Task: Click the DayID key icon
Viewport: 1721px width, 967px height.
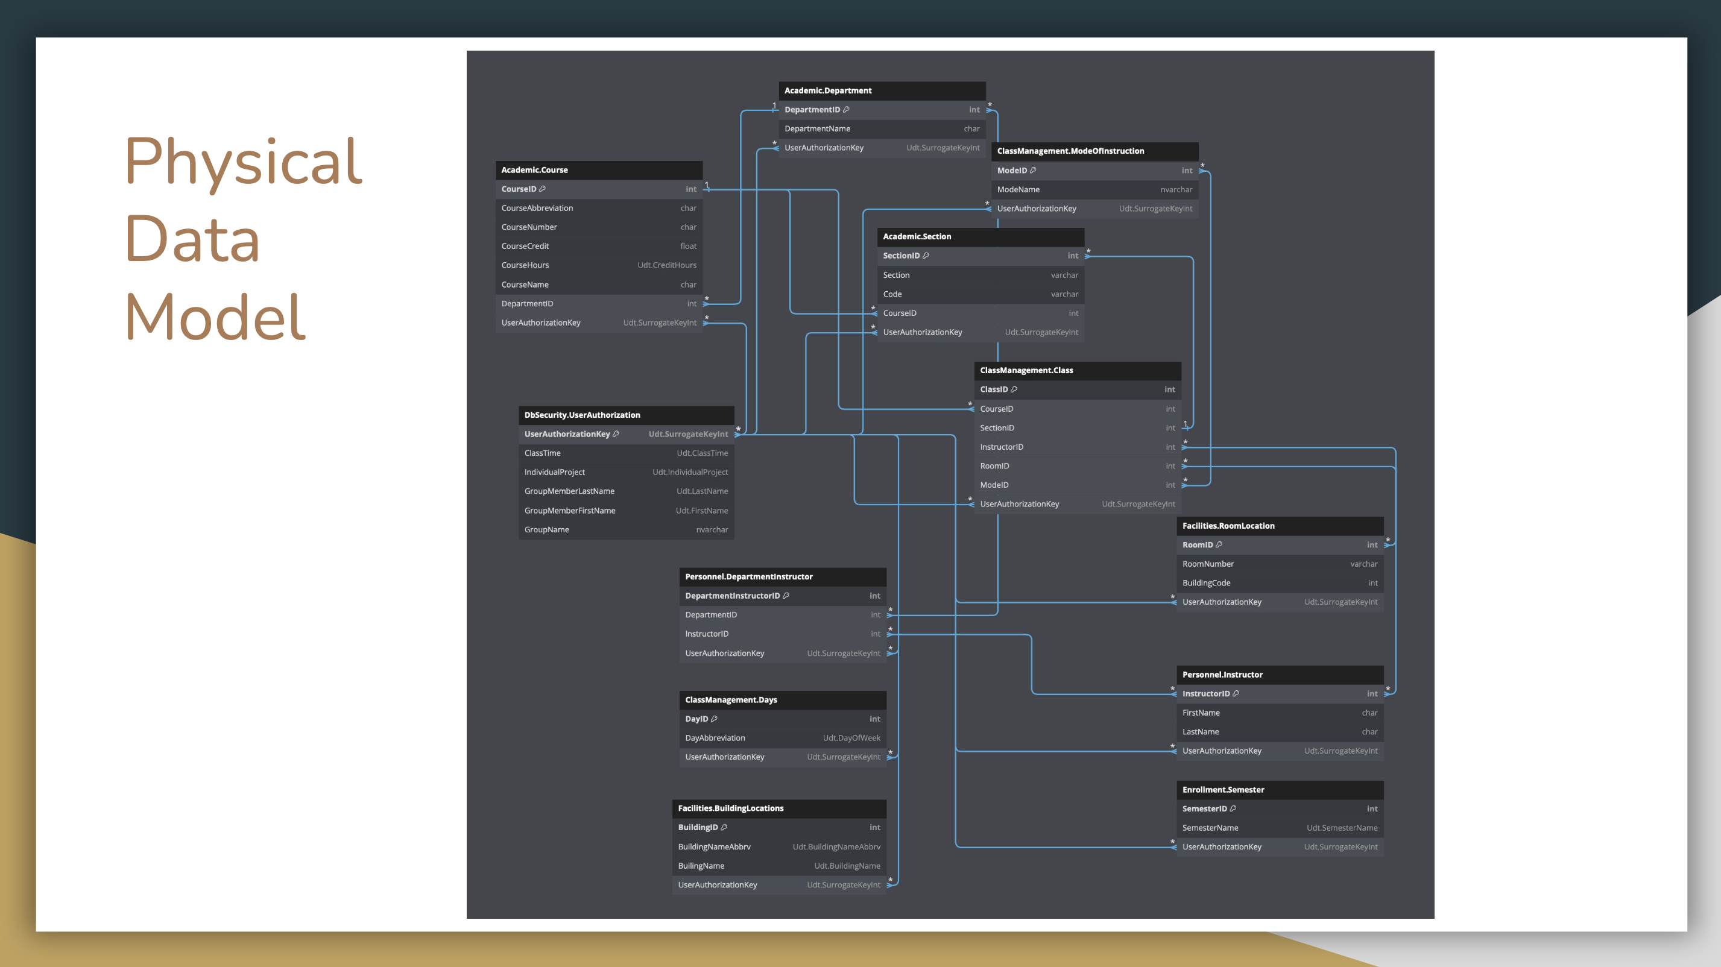Action: click(713, 719)
